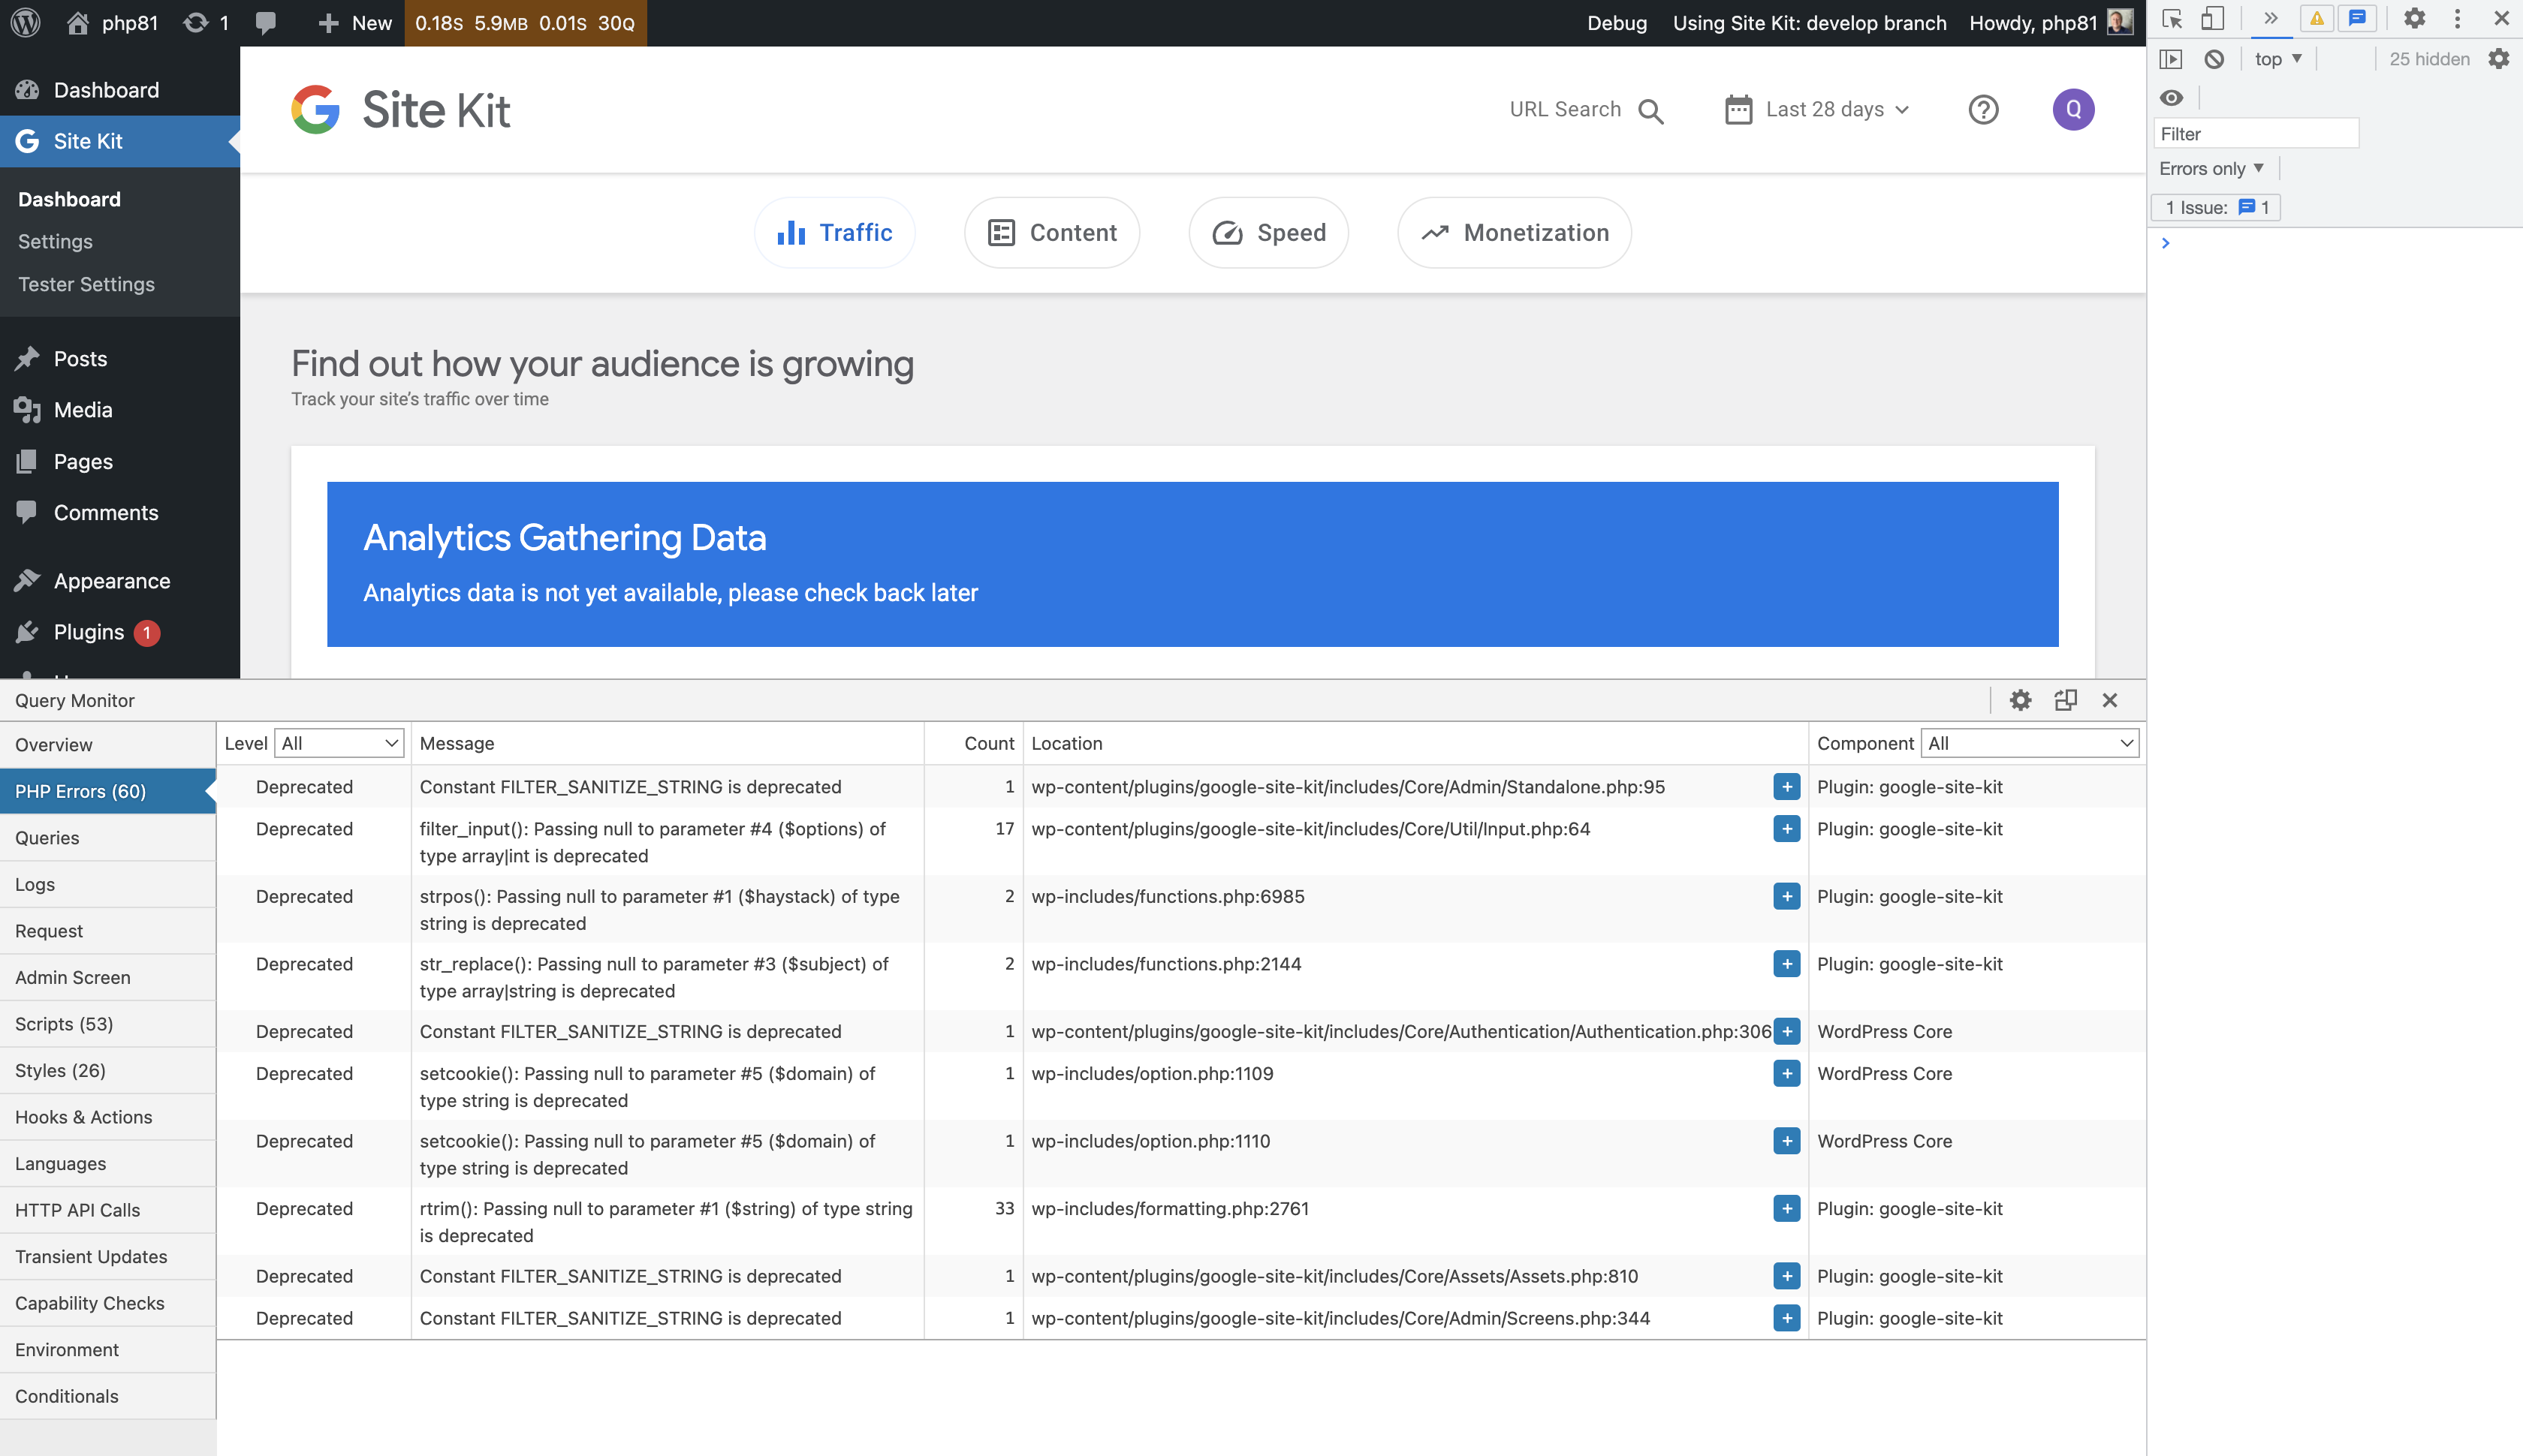2523x1456 pixels.
Task: Open the Errors only log level dropdown
Action: (2212, 168)
